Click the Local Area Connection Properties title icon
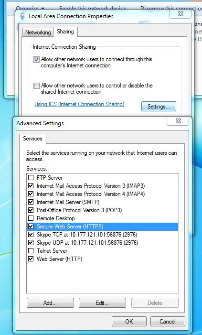The height and width of the screenshot is (335, 202). click(x=22, y=16)
